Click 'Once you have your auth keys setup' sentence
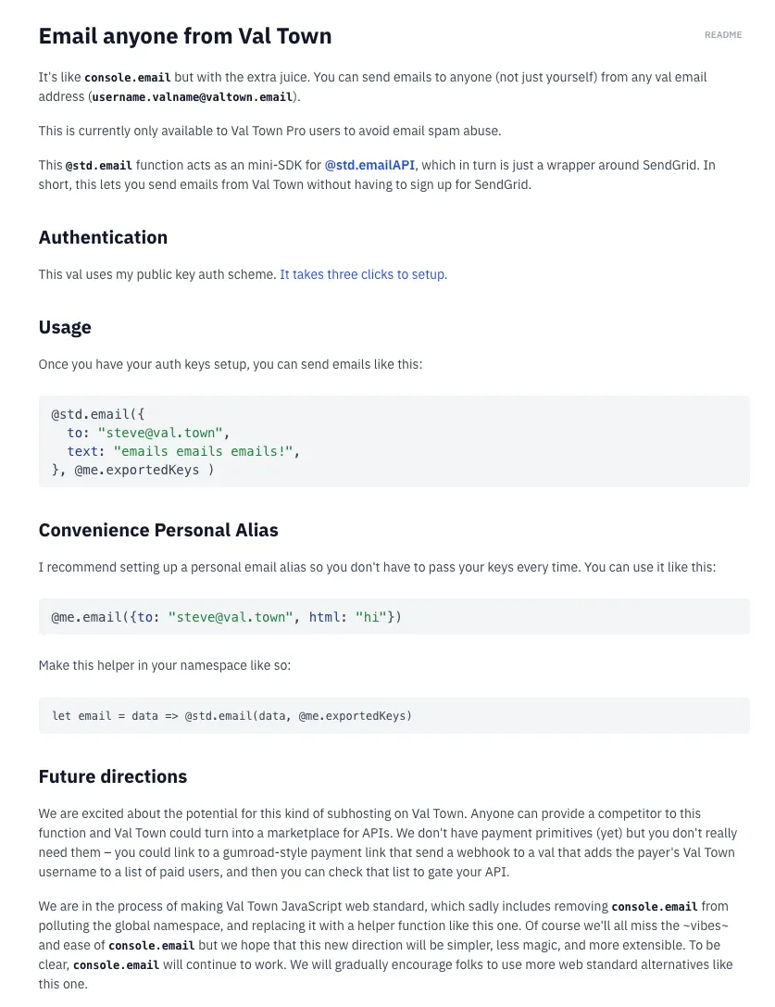Screen dimensions: 775x1007 click(x=230, y=364)
